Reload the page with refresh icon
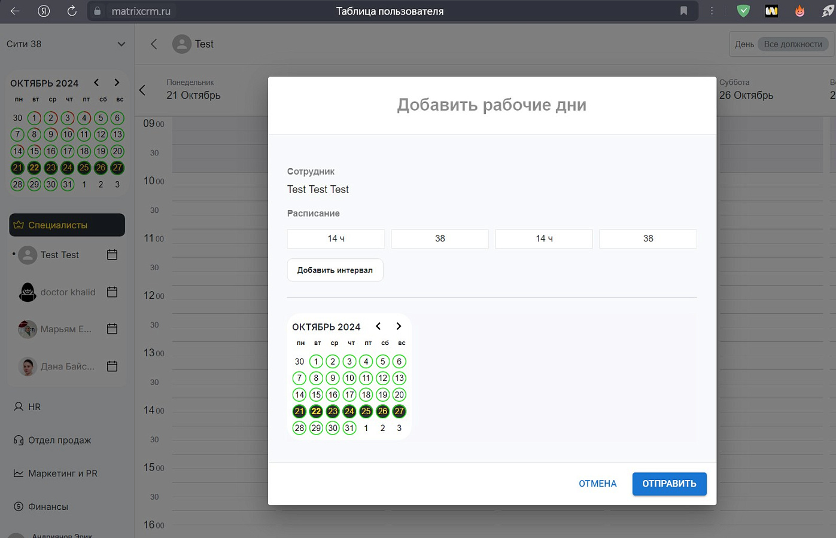Viewport: 836px width, 538px height. pyautogui.click(x=72, y=11)
